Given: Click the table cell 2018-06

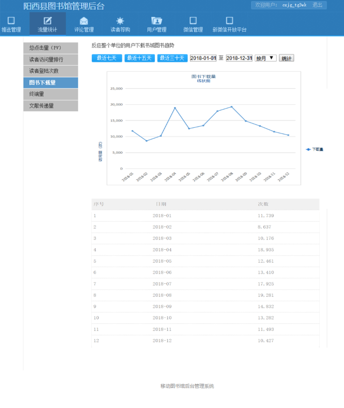Looking at the screenshot, I should click(162, 273).
